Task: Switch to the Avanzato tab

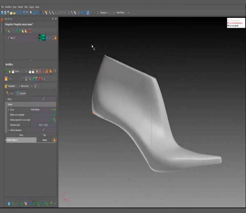Action: pos(21,93)
